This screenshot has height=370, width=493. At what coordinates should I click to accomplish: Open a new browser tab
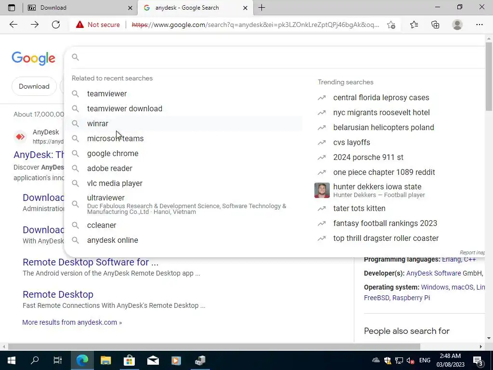(x=261, y=8)
